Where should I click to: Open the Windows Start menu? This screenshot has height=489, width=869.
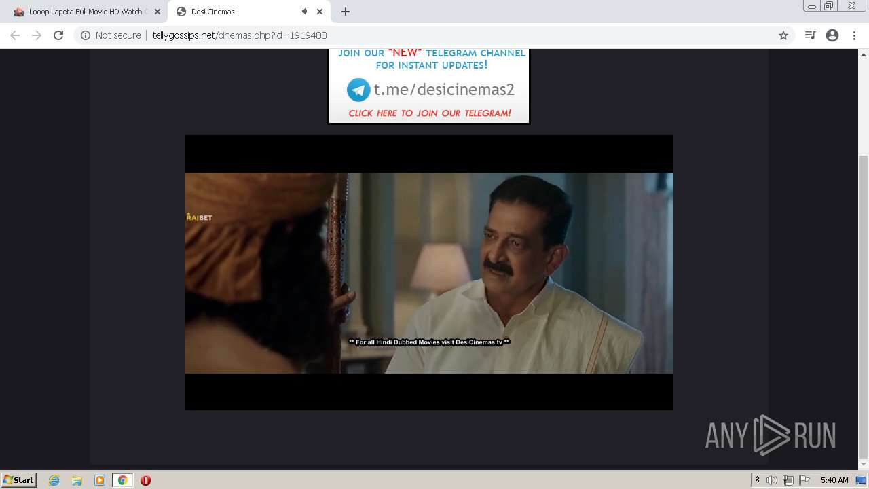[18, 480]
